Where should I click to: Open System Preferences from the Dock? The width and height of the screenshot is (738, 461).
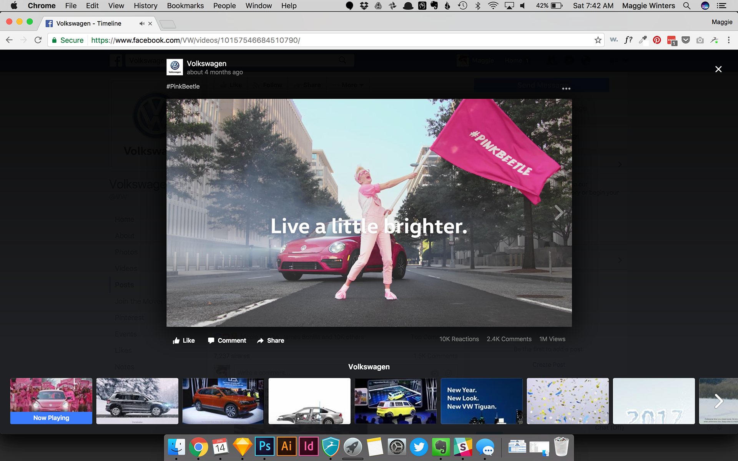coord(397,447)
